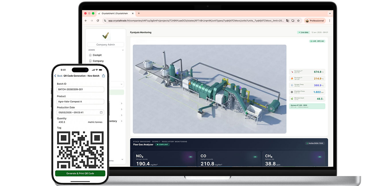
Task: Click the Batch ID input field
Action: (80, 89)
